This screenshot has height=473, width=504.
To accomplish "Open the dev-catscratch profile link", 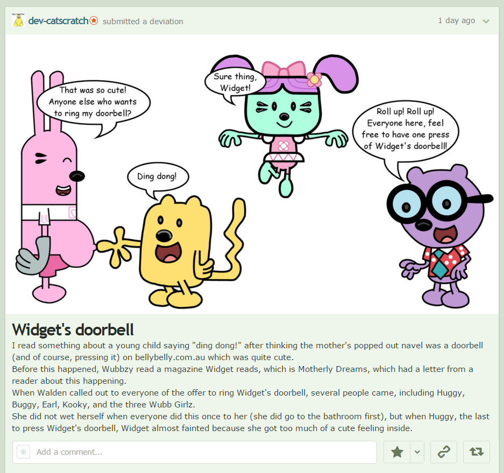I will coord(58,21).
